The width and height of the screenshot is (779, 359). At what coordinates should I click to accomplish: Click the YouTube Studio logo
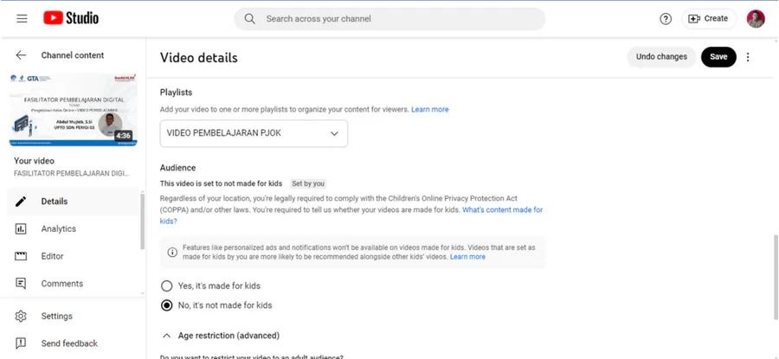71,18
